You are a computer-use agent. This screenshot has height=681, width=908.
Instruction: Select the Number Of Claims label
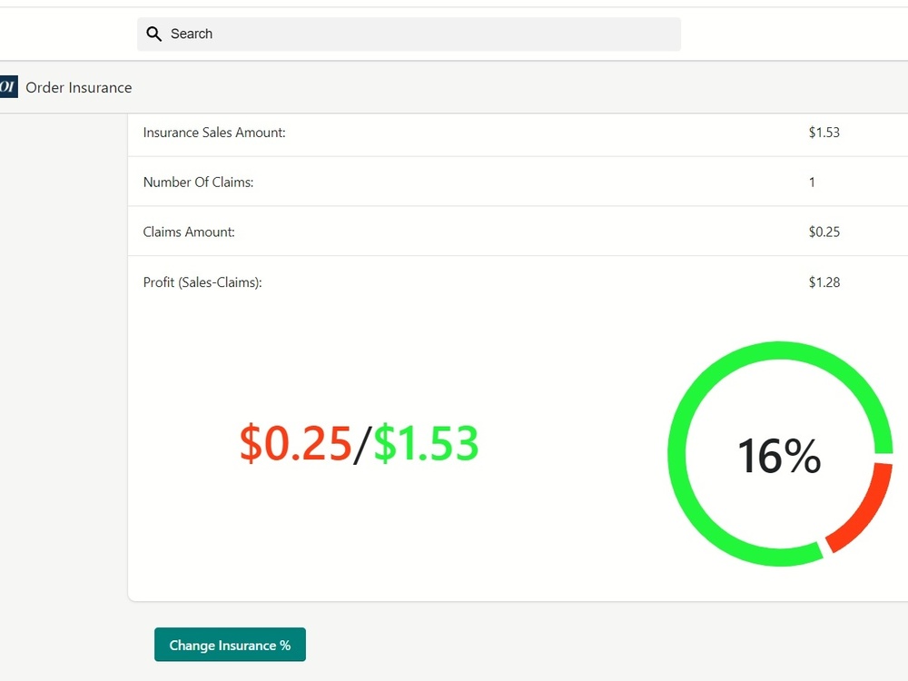pos(198,183)
